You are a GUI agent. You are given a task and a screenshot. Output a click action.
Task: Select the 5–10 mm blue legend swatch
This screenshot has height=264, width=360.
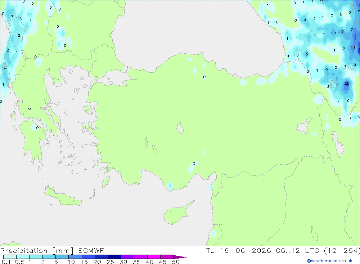(62, 257)
